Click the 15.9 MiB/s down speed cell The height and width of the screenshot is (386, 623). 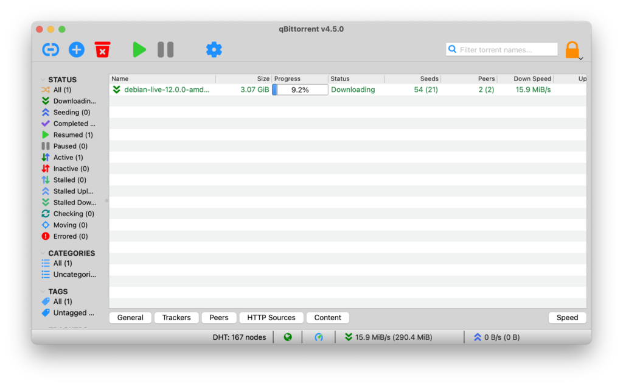(533, 90)
